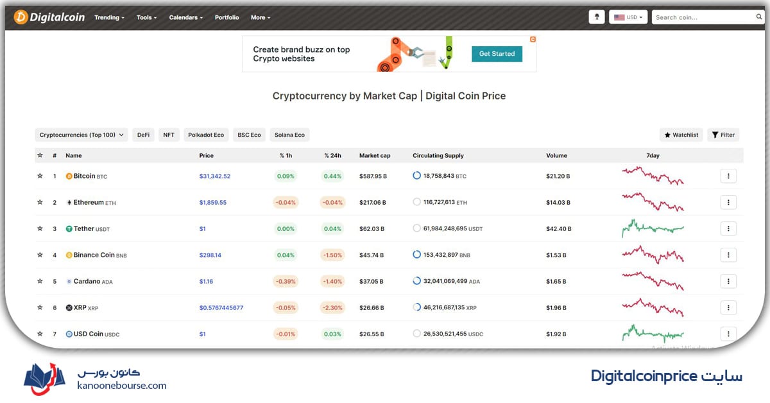Toggle the dark mode lamp icon
770x403 pixels.
[x=597, y=17]
